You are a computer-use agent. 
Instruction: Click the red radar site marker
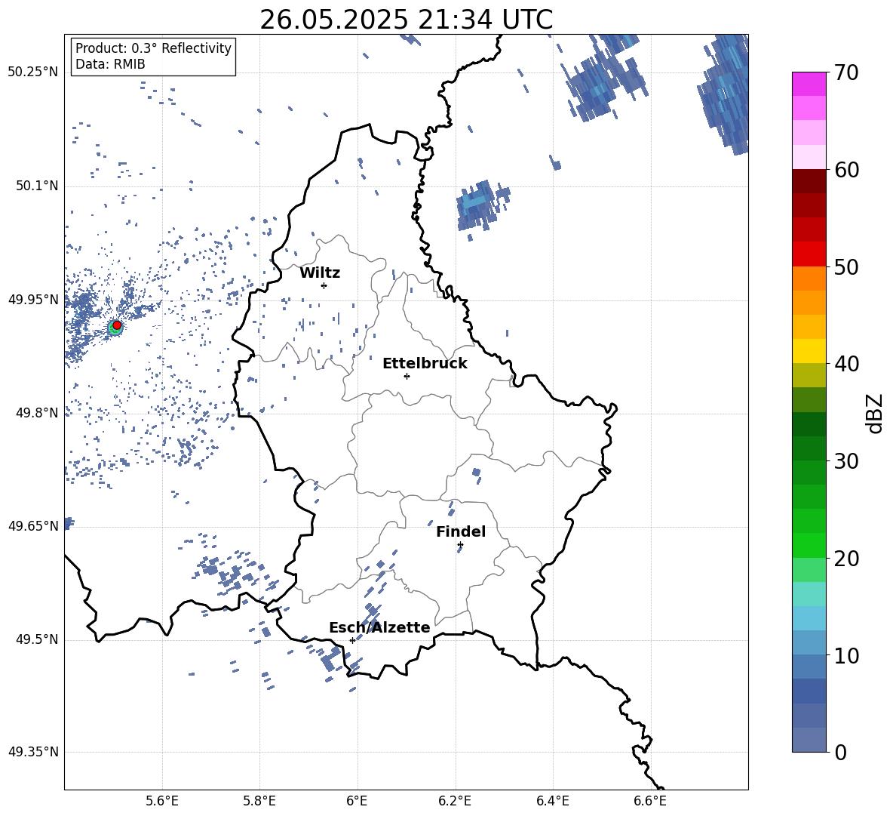[117, 325]
